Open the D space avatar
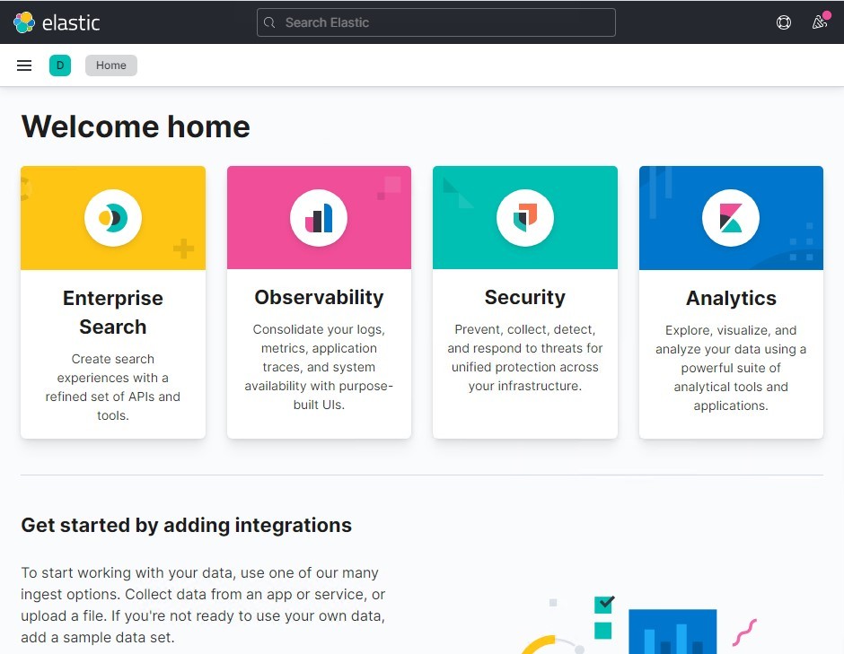 tap(60, 65)
